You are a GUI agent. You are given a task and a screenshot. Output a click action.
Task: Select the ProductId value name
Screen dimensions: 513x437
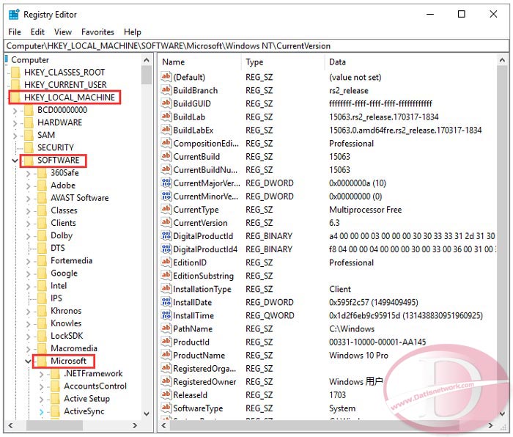tap(191, 342)
